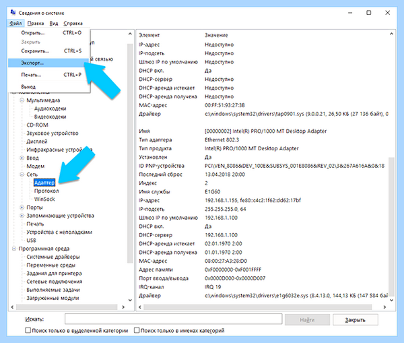Click the Значение column header

216,35
